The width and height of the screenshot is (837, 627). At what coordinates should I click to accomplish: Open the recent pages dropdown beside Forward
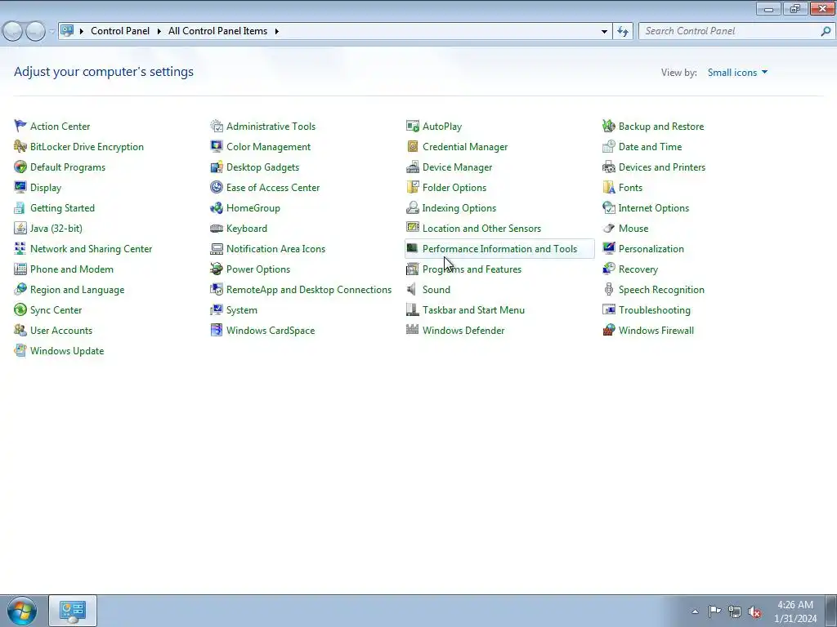coord(51,32)
